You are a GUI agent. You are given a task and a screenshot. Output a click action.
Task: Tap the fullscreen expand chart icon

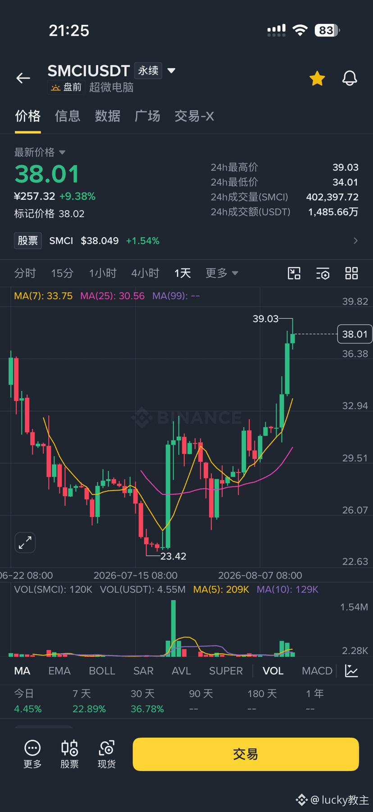click(x=25, y=542)
